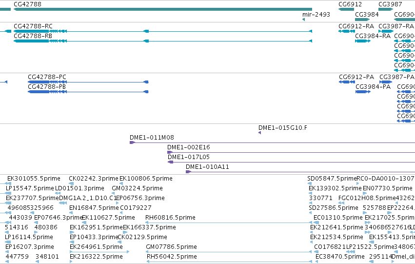Select EST label RH60816.5prime
The height and width of the screenshot is (264, 415).
pyautogui.click(x=171, y=218)
